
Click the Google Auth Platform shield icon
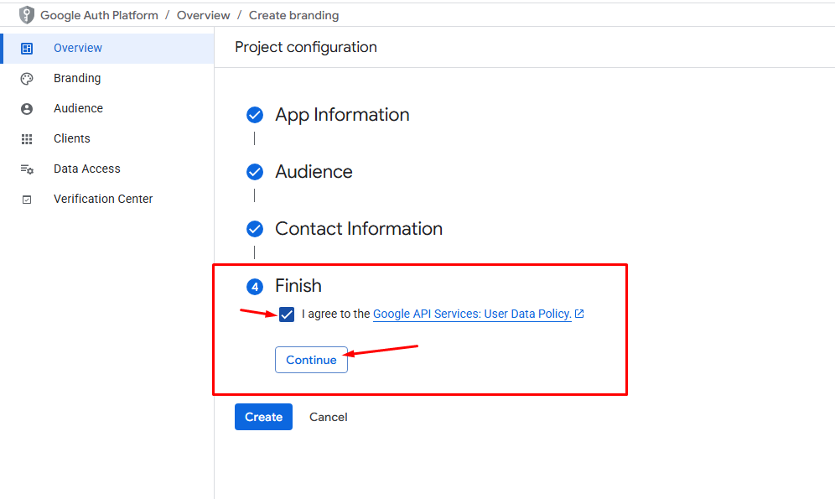[x=26, y=15]
